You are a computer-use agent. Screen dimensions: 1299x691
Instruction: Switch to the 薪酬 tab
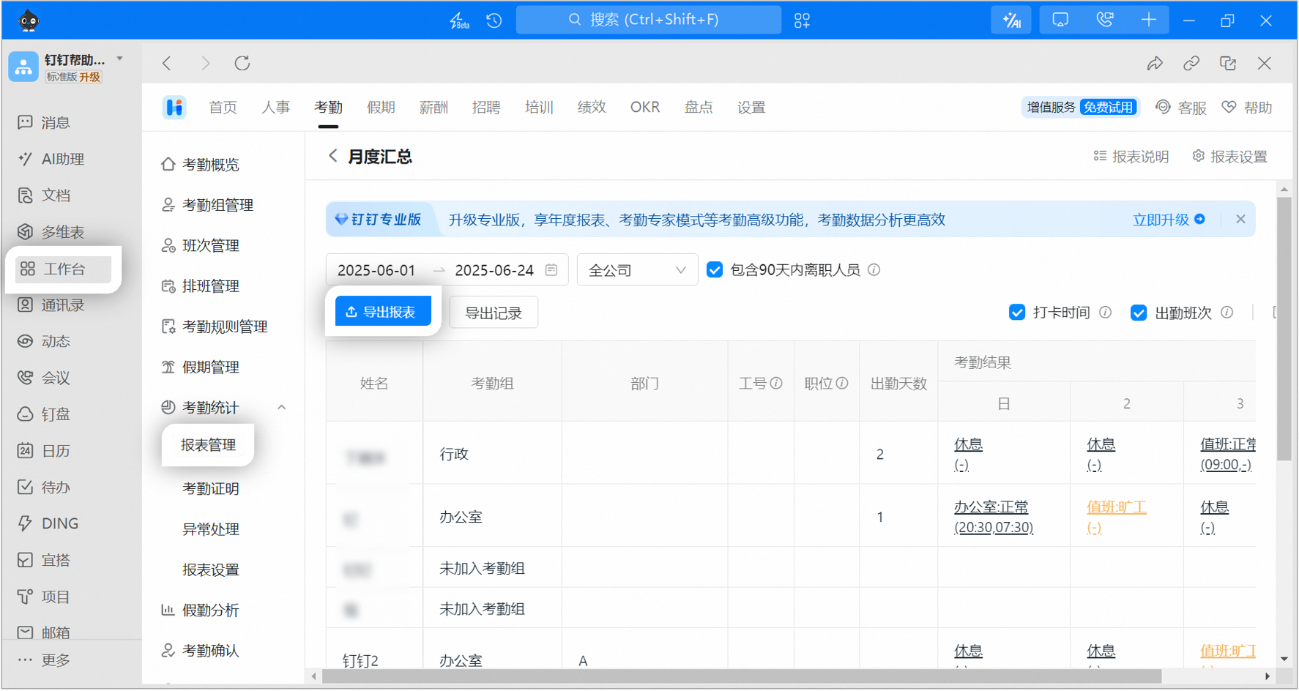click(433, 108)
